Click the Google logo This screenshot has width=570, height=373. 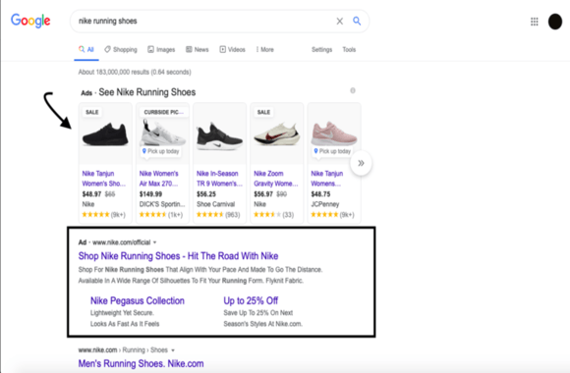30,21
